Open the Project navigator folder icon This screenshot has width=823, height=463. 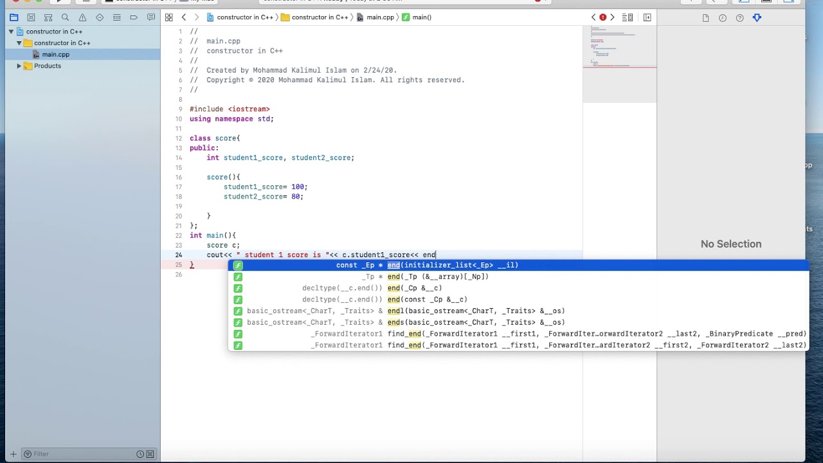(14, 17)
